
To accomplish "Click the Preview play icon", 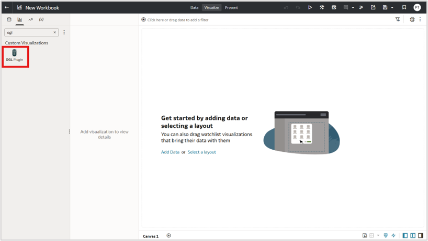I will click(310, 8).
